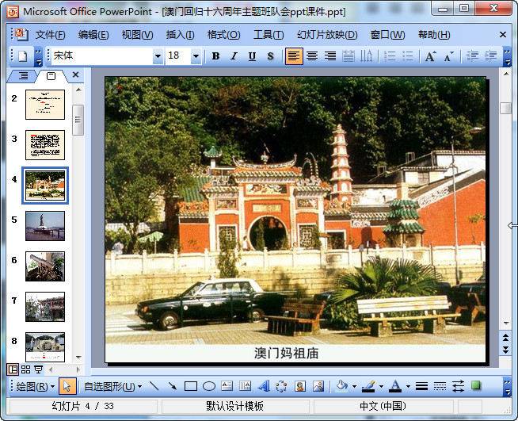Switch to the Outline pane tab
Screen dimensions: 518x421
point(23,76)
